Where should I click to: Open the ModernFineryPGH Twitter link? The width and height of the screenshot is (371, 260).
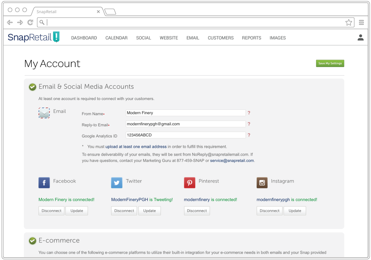click(x=130, y=200)
